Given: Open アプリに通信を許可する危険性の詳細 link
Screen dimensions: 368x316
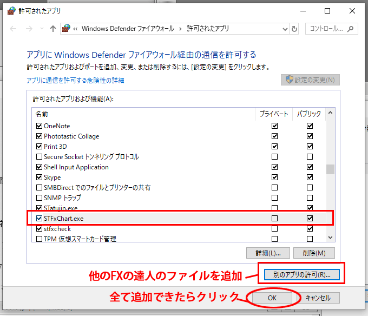Looking at the screenshot, I should click(x=75, y=81).
